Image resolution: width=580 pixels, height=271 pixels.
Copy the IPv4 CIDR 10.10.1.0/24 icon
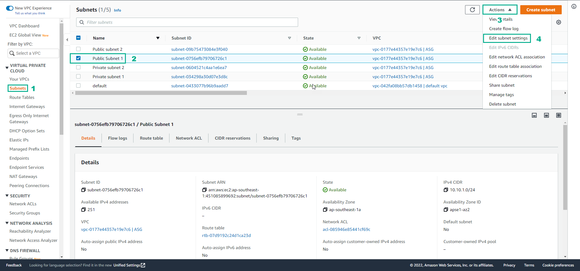click(446, 190)
